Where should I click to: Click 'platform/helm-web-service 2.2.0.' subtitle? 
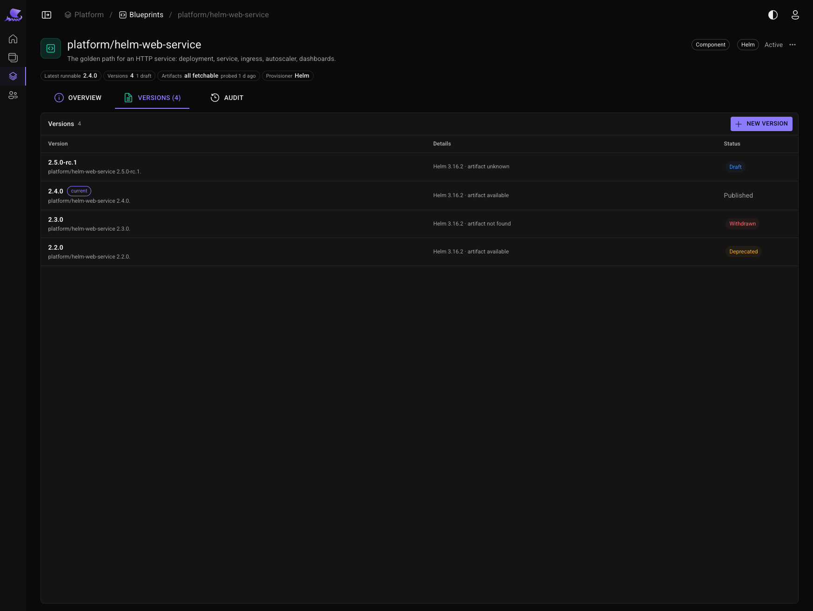click(89, 257)
